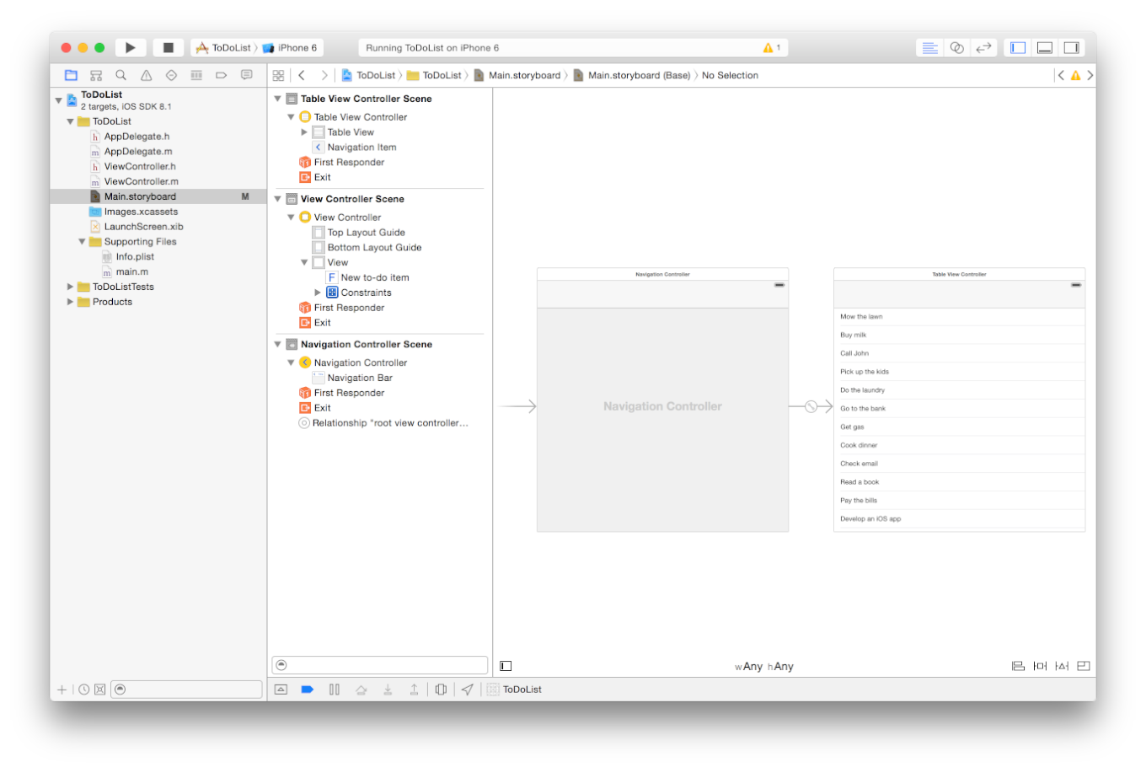Expand the Constraints item
This screenshot has height=773, width=1146.
(x=318, y=293)
